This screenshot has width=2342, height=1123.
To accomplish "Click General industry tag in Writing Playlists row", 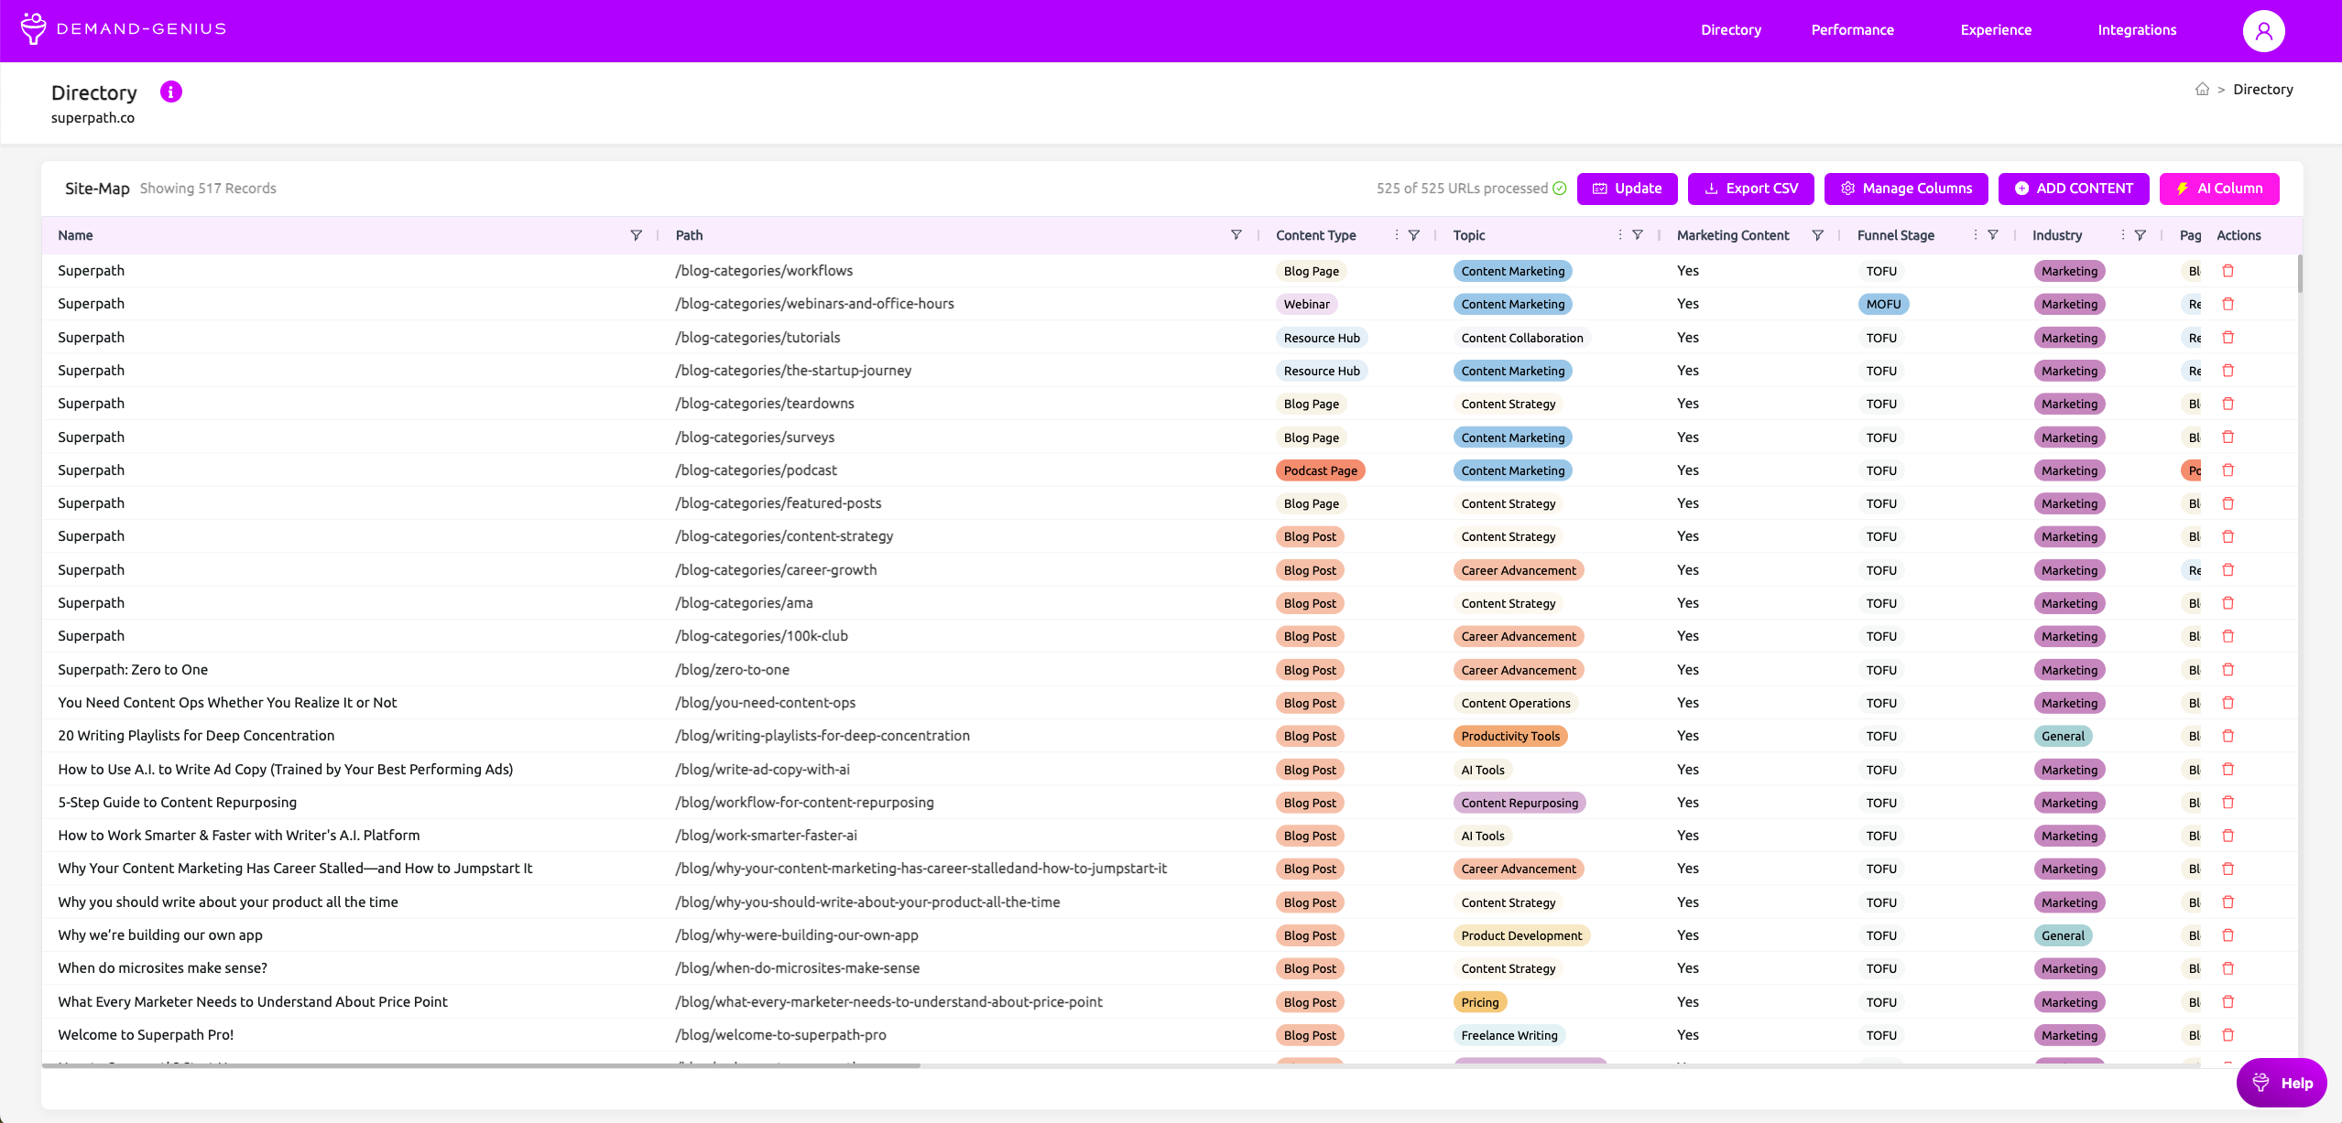I will coord(2062,736).
